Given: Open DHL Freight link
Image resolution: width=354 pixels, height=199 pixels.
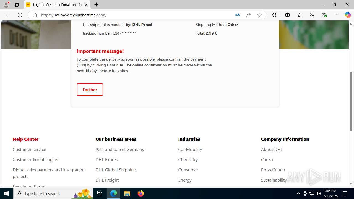Looking at the screenshot, I should coord(107,180).
